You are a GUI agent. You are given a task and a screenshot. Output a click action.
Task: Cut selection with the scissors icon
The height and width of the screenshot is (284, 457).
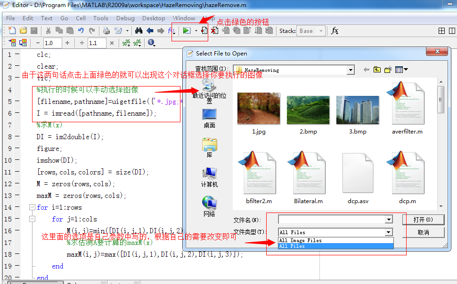[x=49, y=31]
